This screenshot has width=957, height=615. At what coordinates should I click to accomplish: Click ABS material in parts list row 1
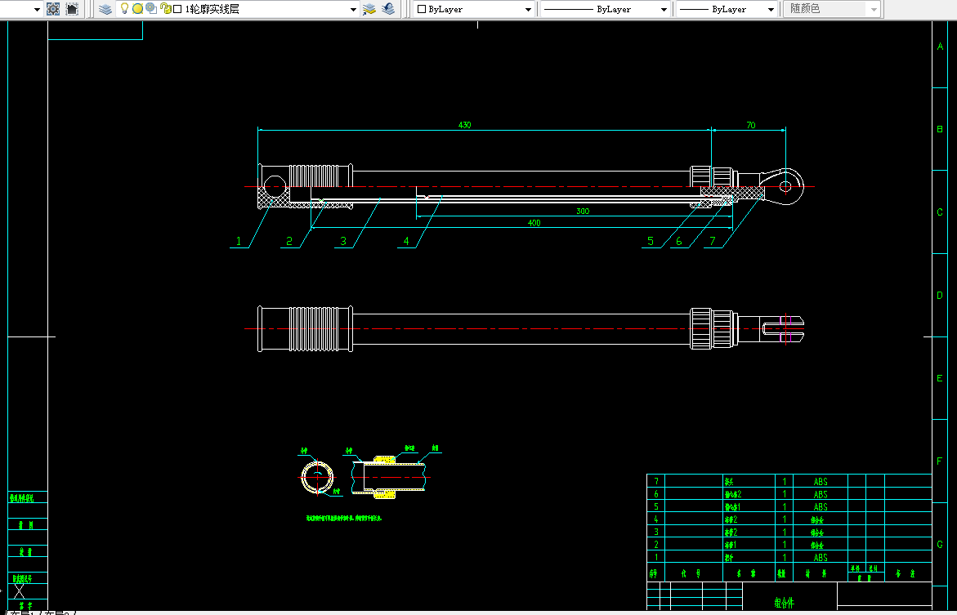click(x=821, y=557)
